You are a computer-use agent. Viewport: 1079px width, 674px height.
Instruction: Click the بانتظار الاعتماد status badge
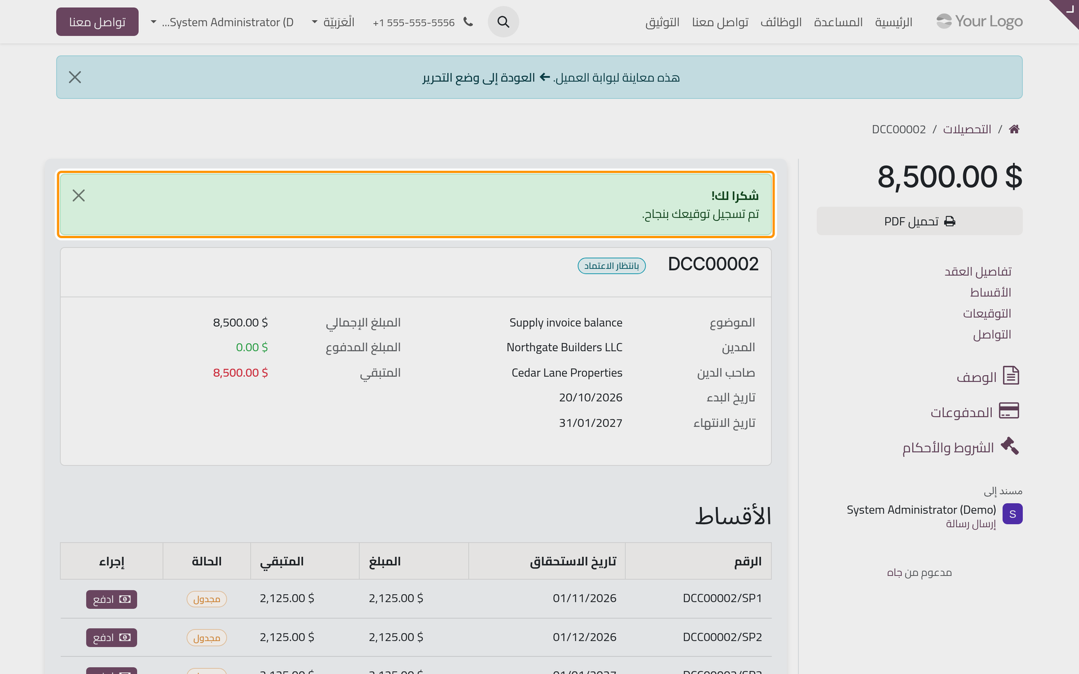click(x=611, y=266)
